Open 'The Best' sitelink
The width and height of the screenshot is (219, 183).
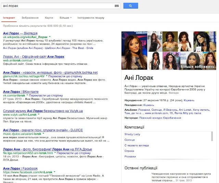point(78,48)
